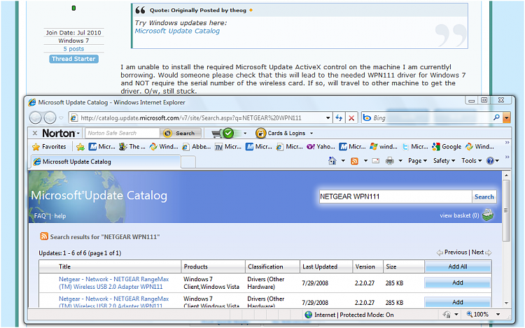Click the IE vertical scrollbar thumb
This screenshot has width=525, height=328.
[x=506, y=211]
